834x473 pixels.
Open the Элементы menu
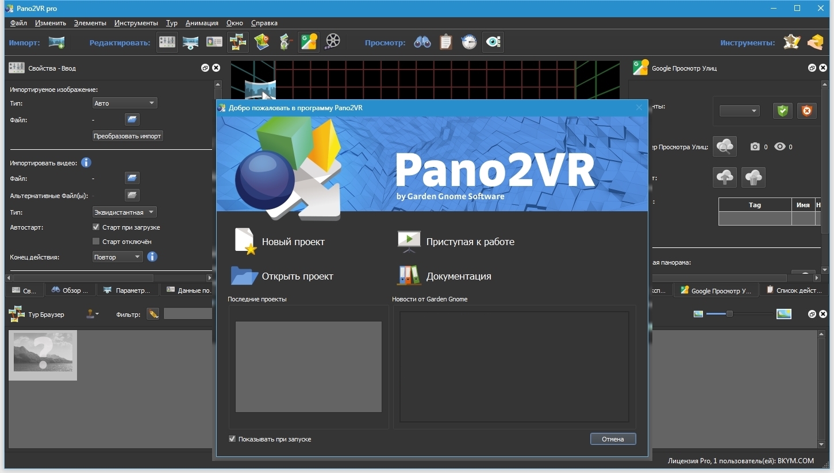click(x=90, y=23)
